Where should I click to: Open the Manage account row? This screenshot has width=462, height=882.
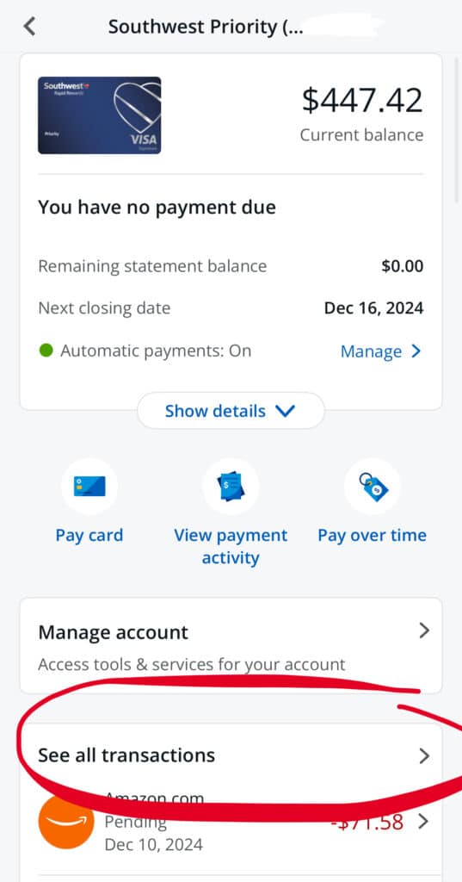(231, 646)
